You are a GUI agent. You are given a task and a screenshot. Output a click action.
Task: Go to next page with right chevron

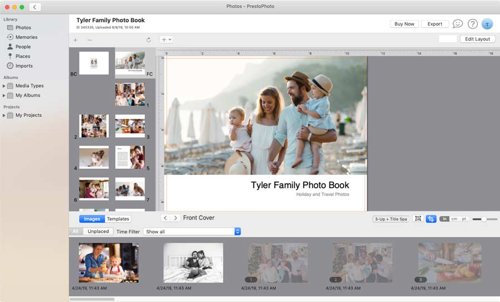[x=176, y=218]
